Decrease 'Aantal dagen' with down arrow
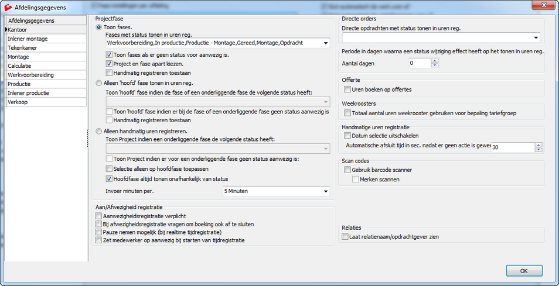Viewport: 559px width, 286px height. (x=434, y=65)
